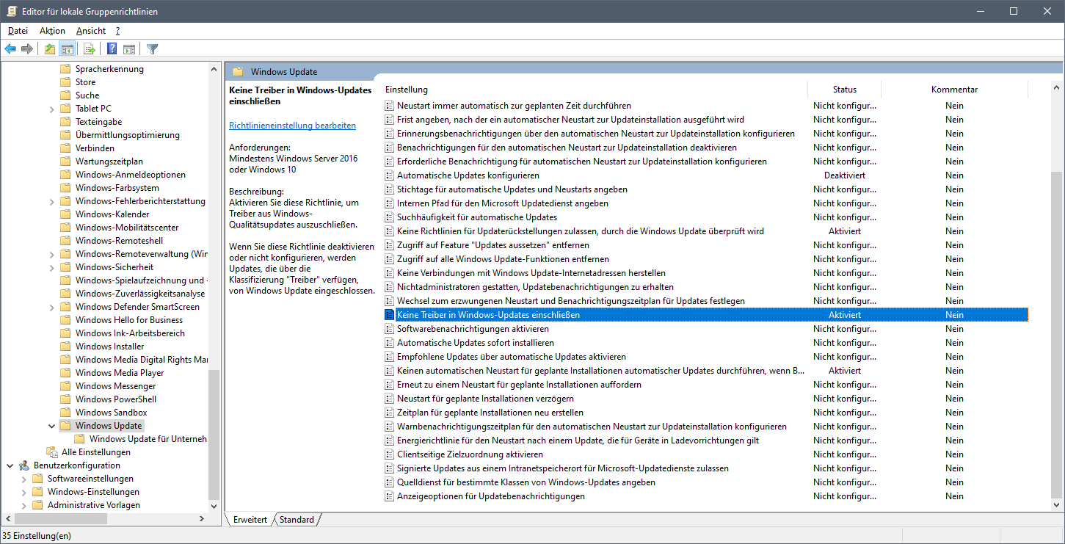Click the Filter funnel icon
The width and height of the screenshot is (1065, 544).
[152, 49]
